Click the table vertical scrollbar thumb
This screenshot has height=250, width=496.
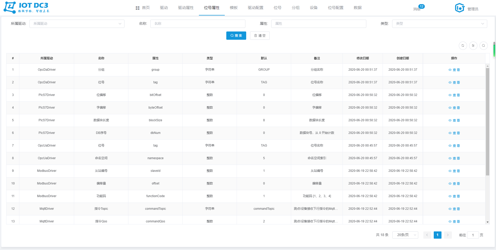click(487, 122)
